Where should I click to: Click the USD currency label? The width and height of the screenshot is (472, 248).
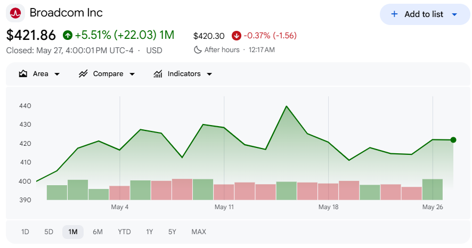coord(154,50)
